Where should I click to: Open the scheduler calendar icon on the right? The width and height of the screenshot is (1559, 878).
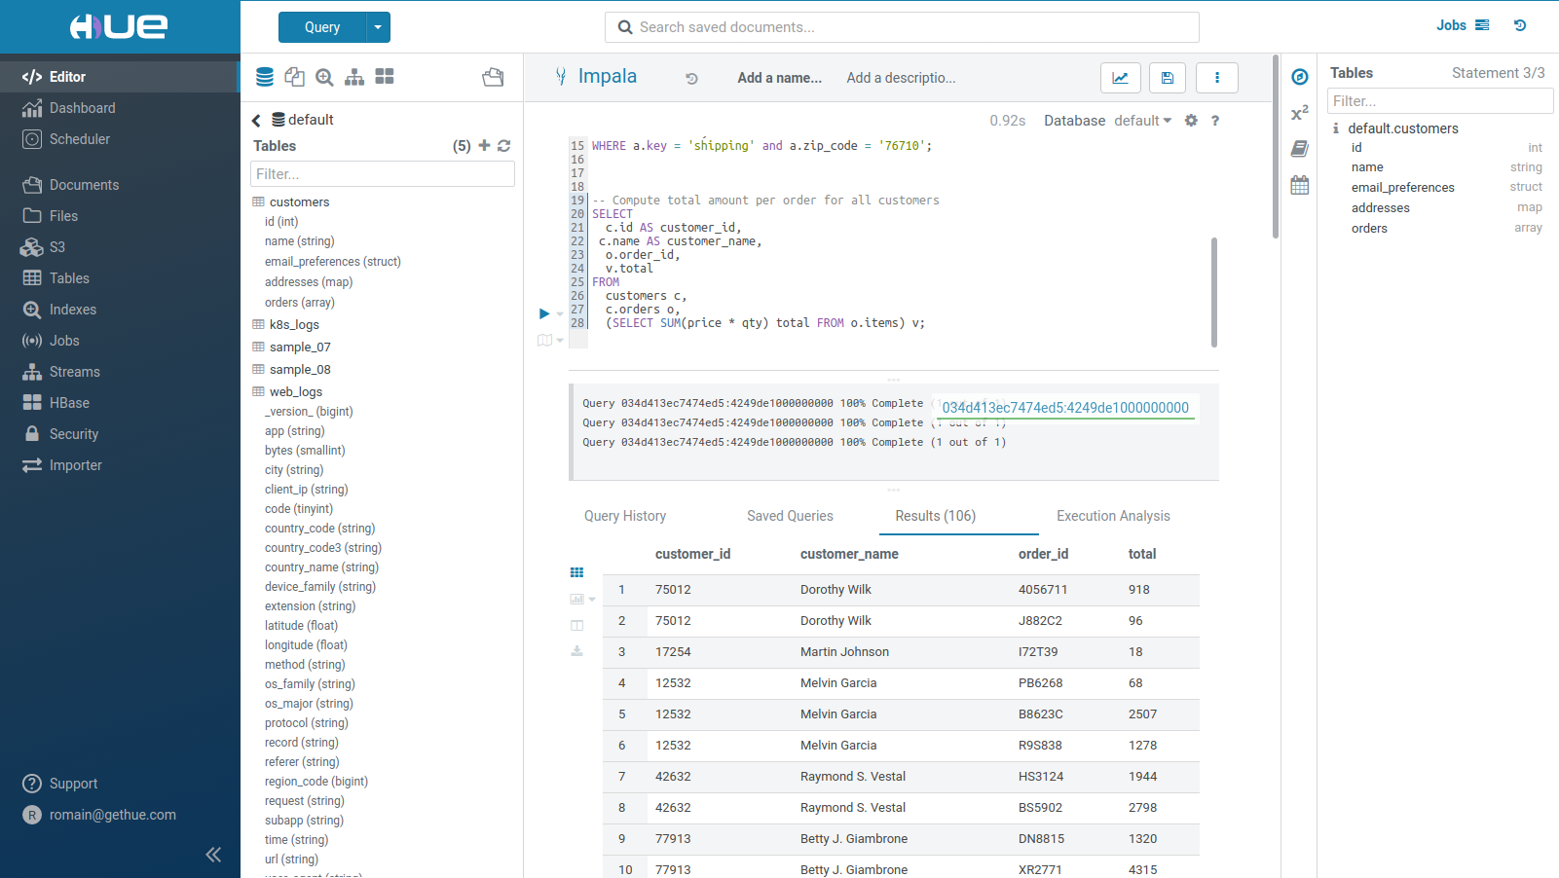coord(1299,184)
